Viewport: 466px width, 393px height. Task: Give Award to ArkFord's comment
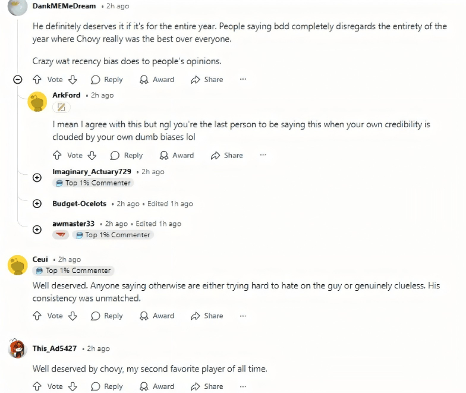pos(177,155)
